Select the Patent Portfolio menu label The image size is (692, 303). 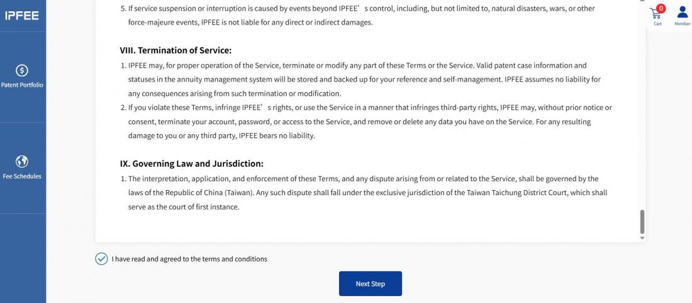pos(22,85)
